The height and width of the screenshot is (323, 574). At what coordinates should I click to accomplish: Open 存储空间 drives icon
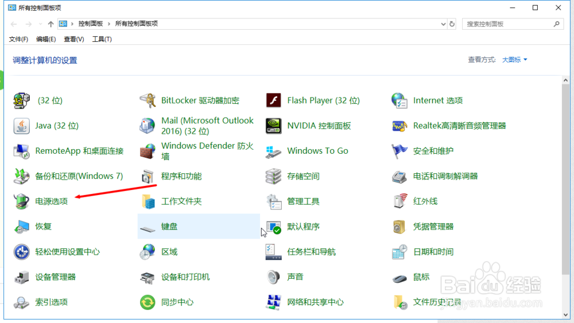tap(273, 176)
